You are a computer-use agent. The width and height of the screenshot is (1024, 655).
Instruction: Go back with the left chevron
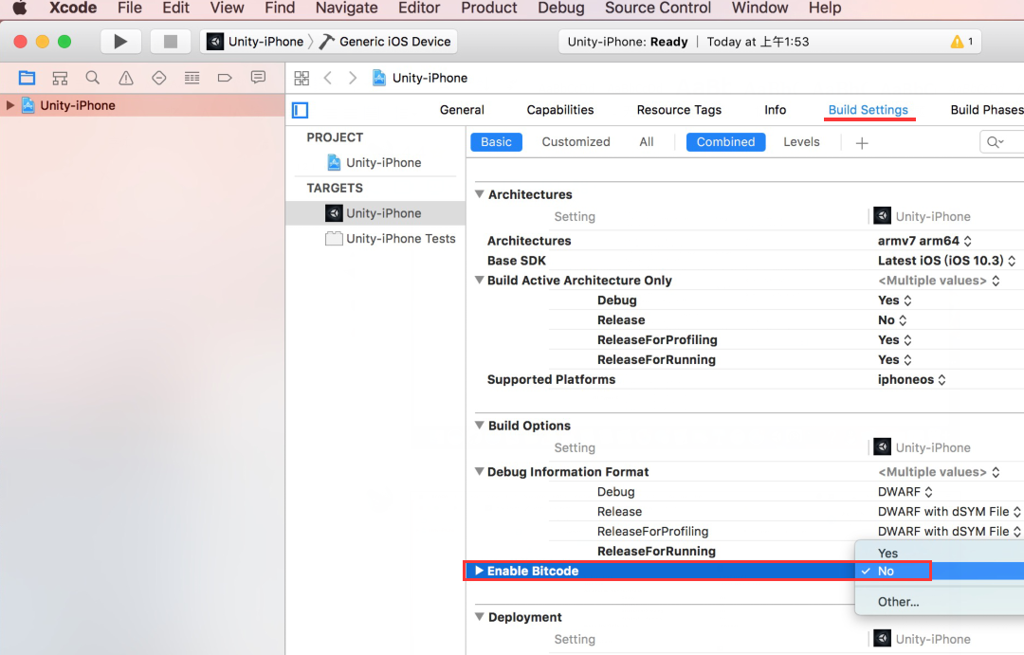click(x=328, y=79)
